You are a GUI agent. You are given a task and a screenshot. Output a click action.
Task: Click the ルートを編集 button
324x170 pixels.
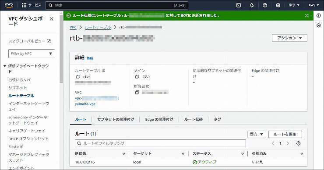(285, 134)
